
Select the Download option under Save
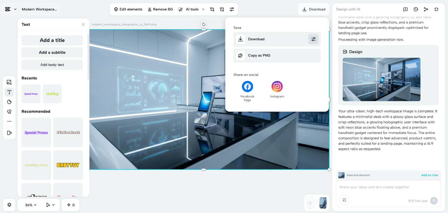coord(270,39)
